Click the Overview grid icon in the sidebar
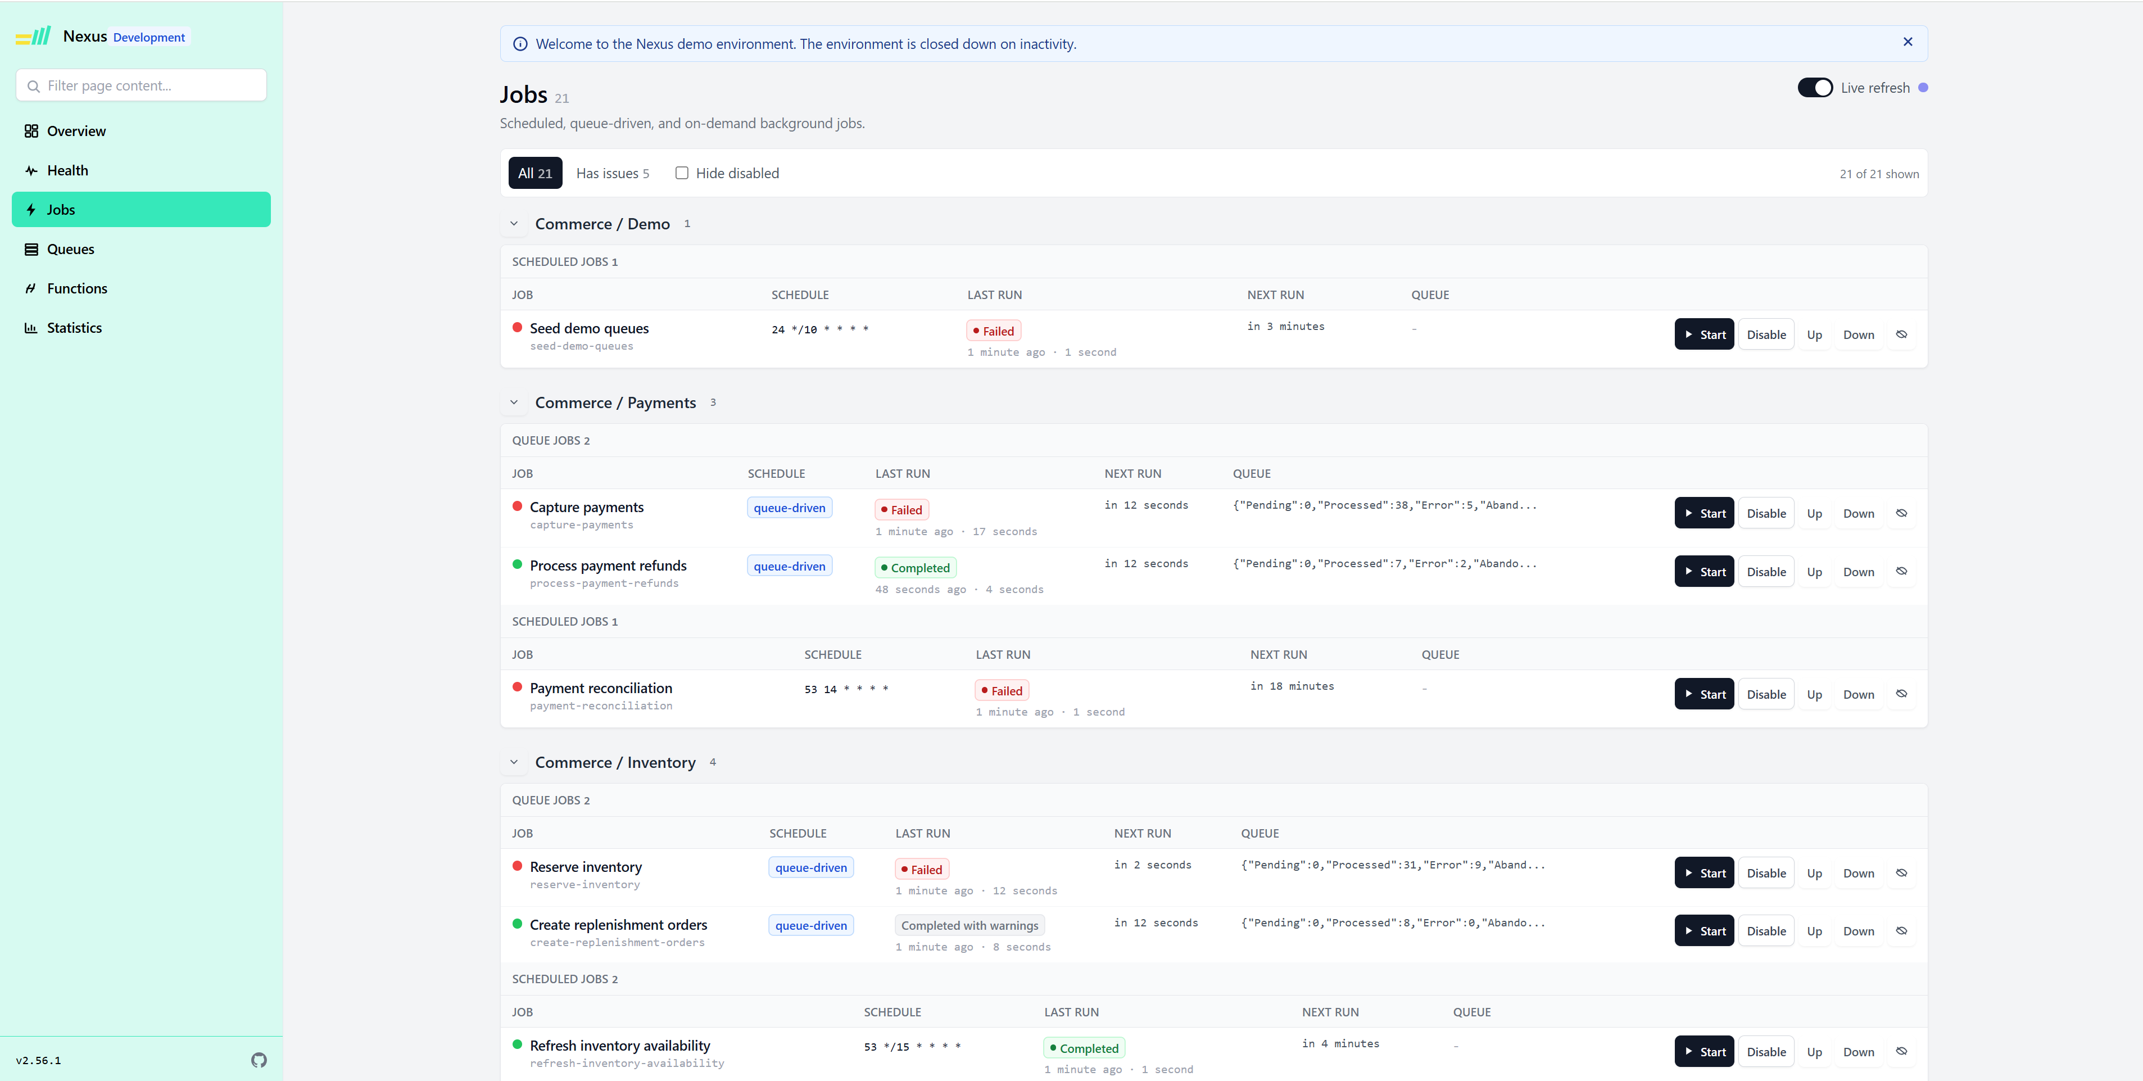The width and height of the screenshot is (2143, 1081). pos(31,130)
